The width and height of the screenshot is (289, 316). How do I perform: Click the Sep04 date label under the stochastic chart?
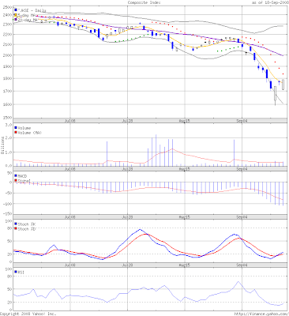coord(242,265)
